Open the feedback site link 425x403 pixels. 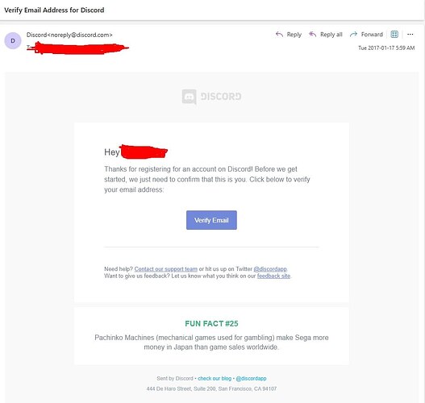coord(273,276)
